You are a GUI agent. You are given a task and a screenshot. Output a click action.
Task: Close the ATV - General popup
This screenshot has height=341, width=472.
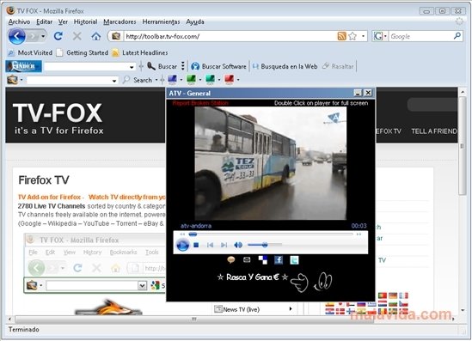point(368,93)
